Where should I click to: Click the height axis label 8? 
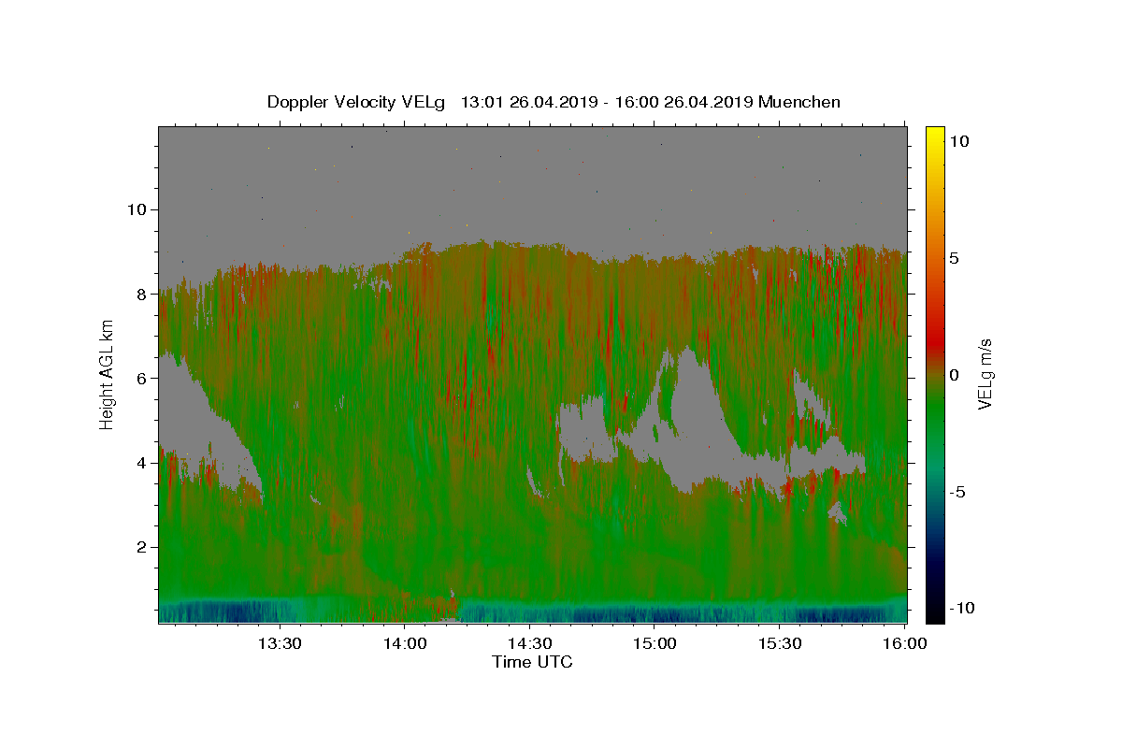[141, 294]
